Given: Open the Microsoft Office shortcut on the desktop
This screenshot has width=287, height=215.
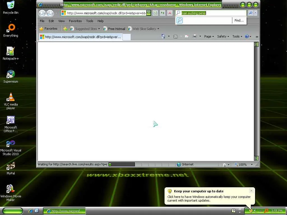Looking at the screenshot, I should [11, 124].
